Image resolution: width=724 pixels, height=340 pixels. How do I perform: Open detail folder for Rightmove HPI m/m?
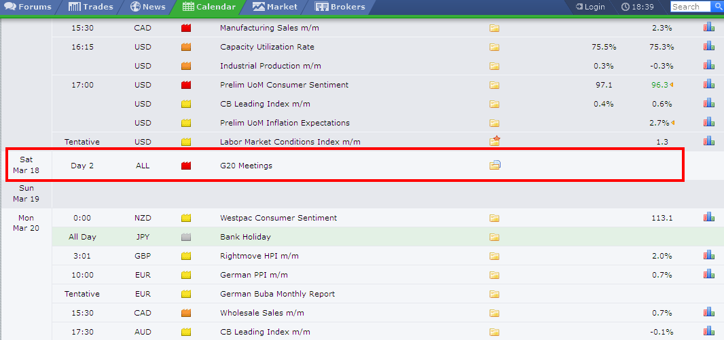pos(494,256)
